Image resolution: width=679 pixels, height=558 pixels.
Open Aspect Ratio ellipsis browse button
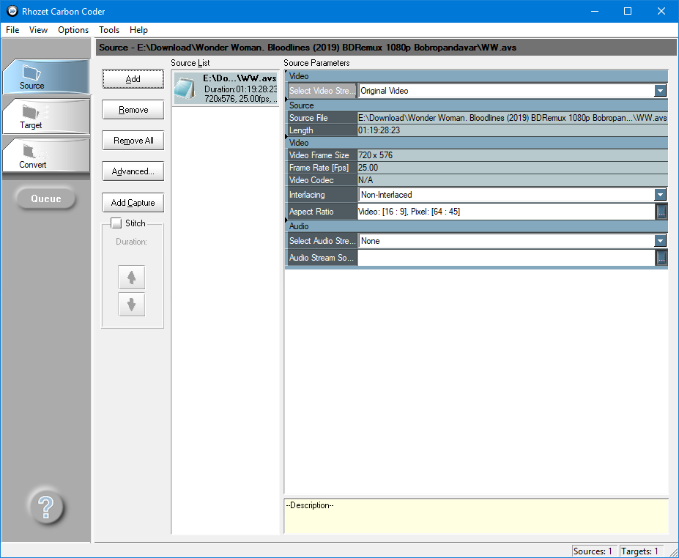click(x=661, y=212)
